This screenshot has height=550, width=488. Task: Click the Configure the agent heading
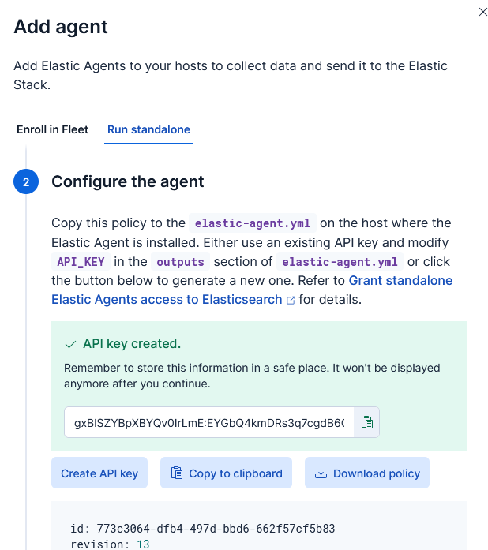click(x=128, y=182)
